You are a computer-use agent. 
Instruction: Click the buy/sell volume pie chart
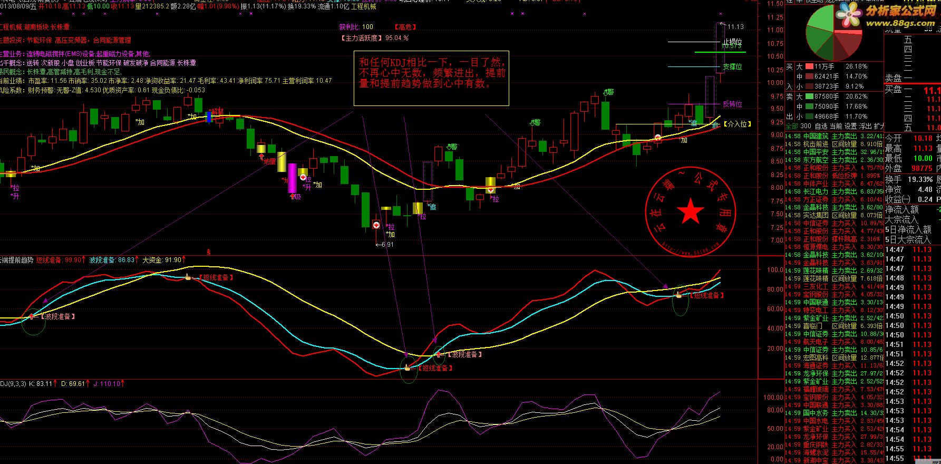pos(834,33)
